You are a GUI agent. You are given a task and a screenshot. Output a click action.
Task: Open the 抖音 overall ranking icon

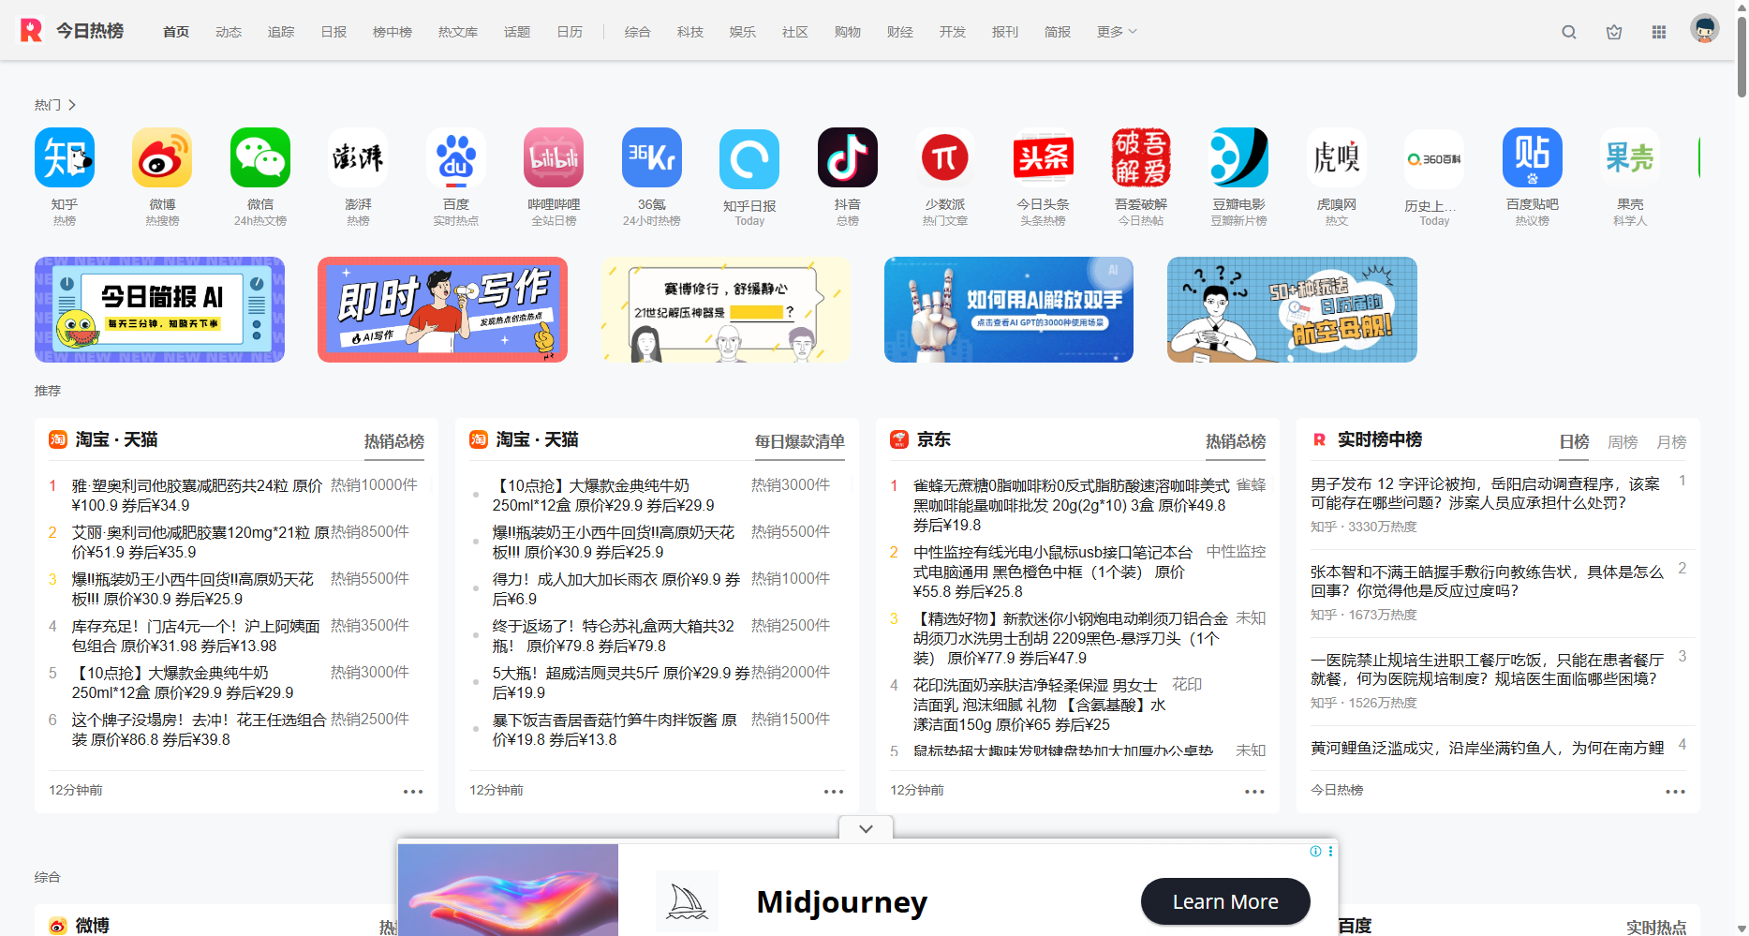848,157
